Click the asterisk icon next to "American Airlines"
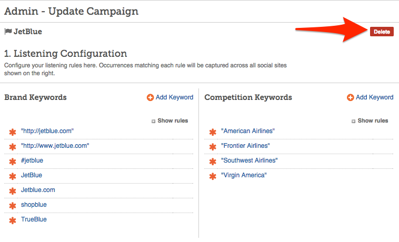 tap(213, 132)
